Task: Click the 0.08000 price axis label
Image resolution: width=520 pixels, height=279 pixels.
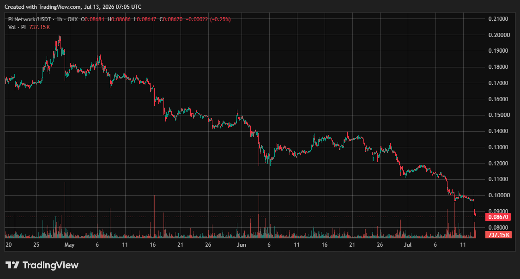Action: tap(498, 228)
